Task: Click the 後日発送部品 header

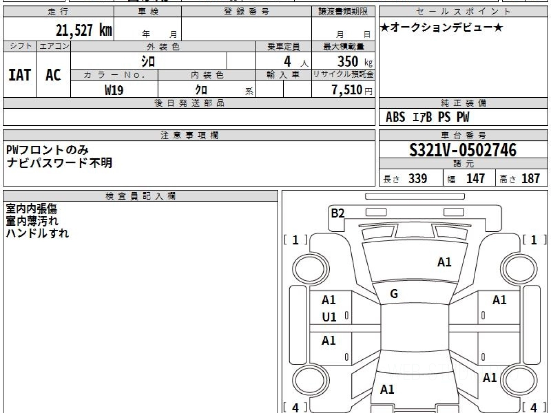Action: tap(189, 103)
